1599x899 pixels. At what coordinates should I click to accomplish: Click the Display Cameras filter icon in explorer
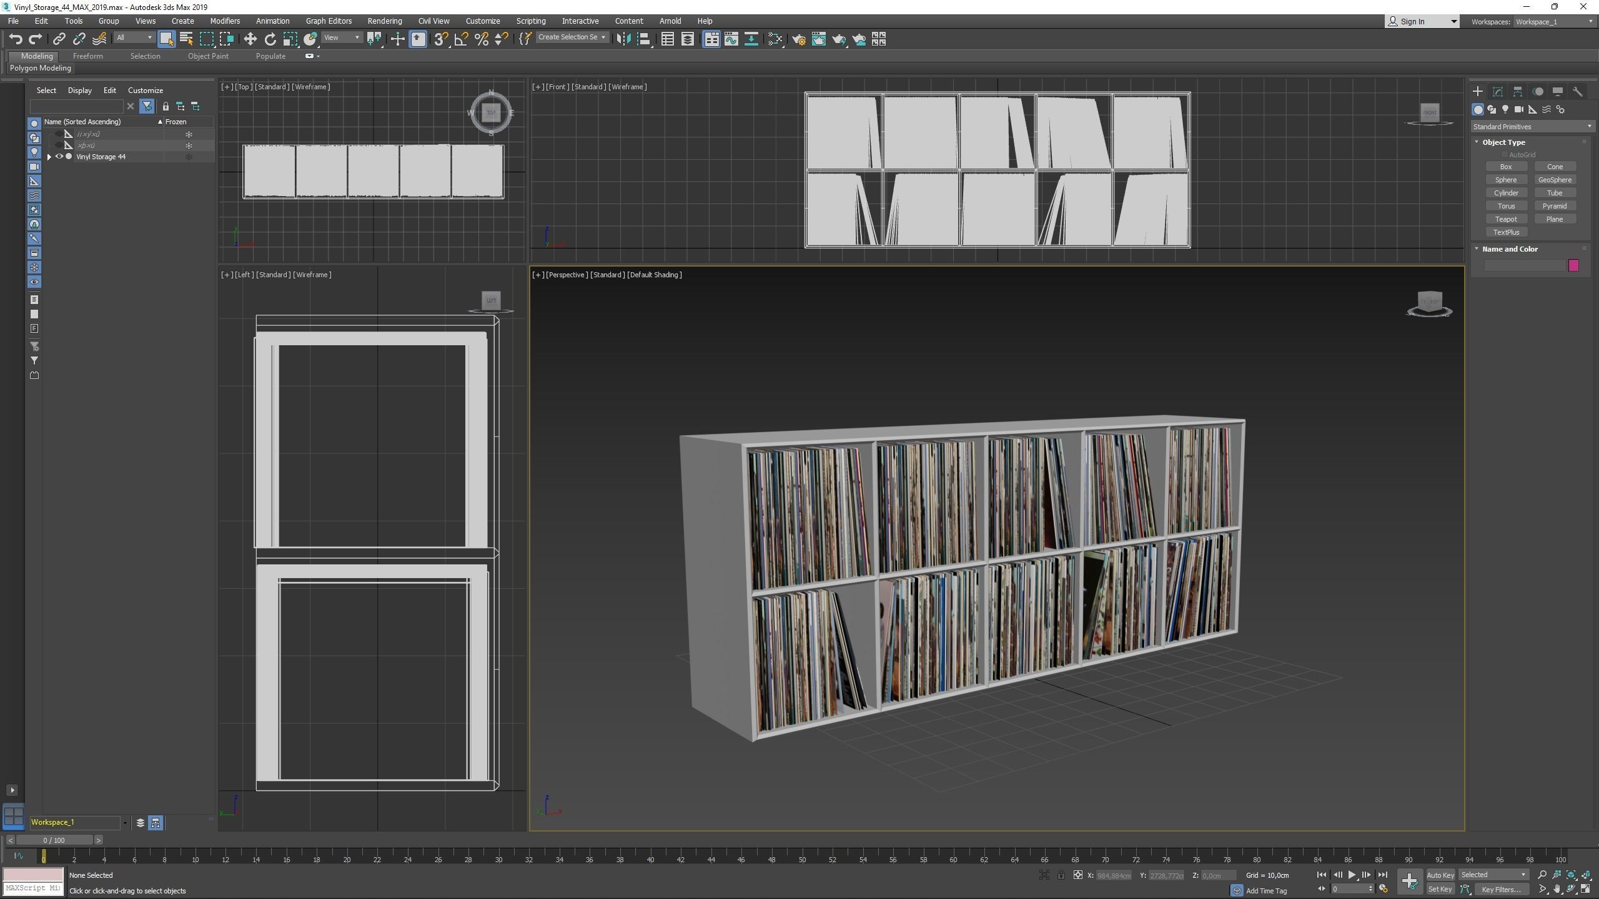34,167
